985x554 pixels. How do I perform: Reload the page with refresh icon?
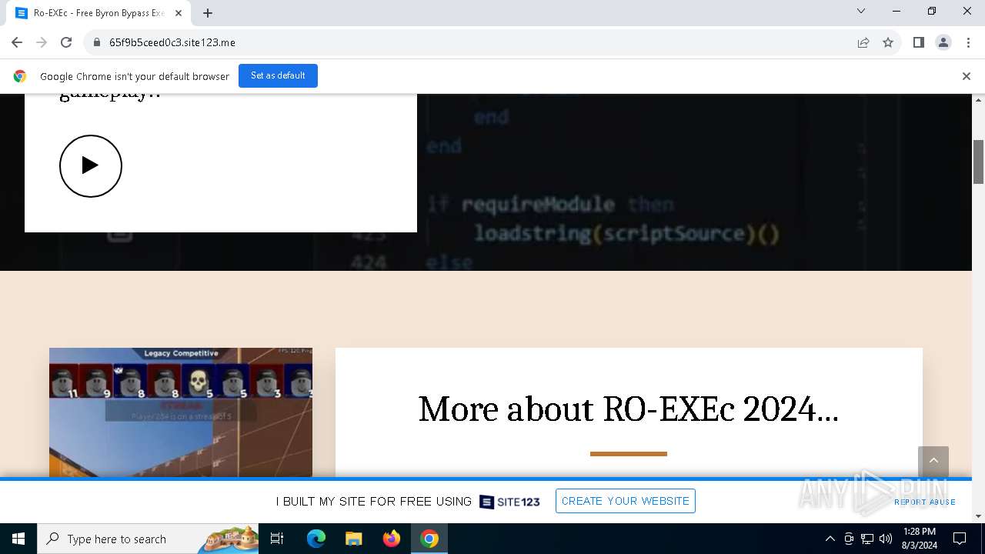(x=66, y=42)
